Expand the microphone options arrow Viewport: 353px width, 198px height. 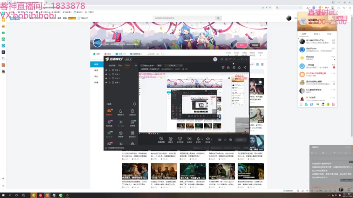pos(202,139)
